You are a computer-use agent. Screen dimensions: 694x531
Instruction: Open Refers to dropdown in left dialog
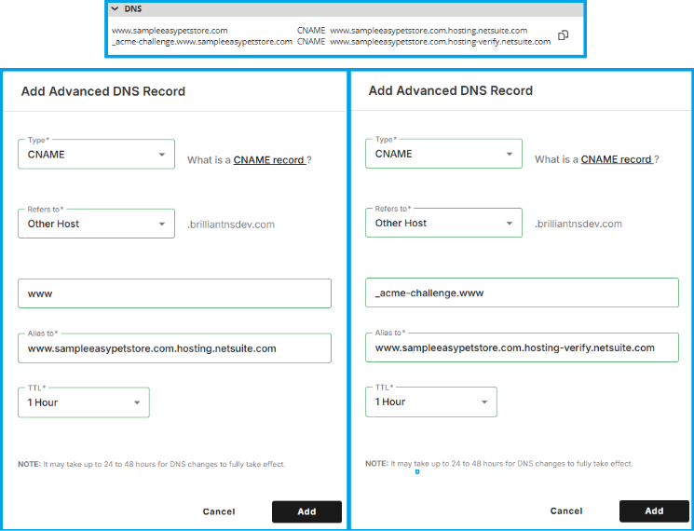[97, 224]
